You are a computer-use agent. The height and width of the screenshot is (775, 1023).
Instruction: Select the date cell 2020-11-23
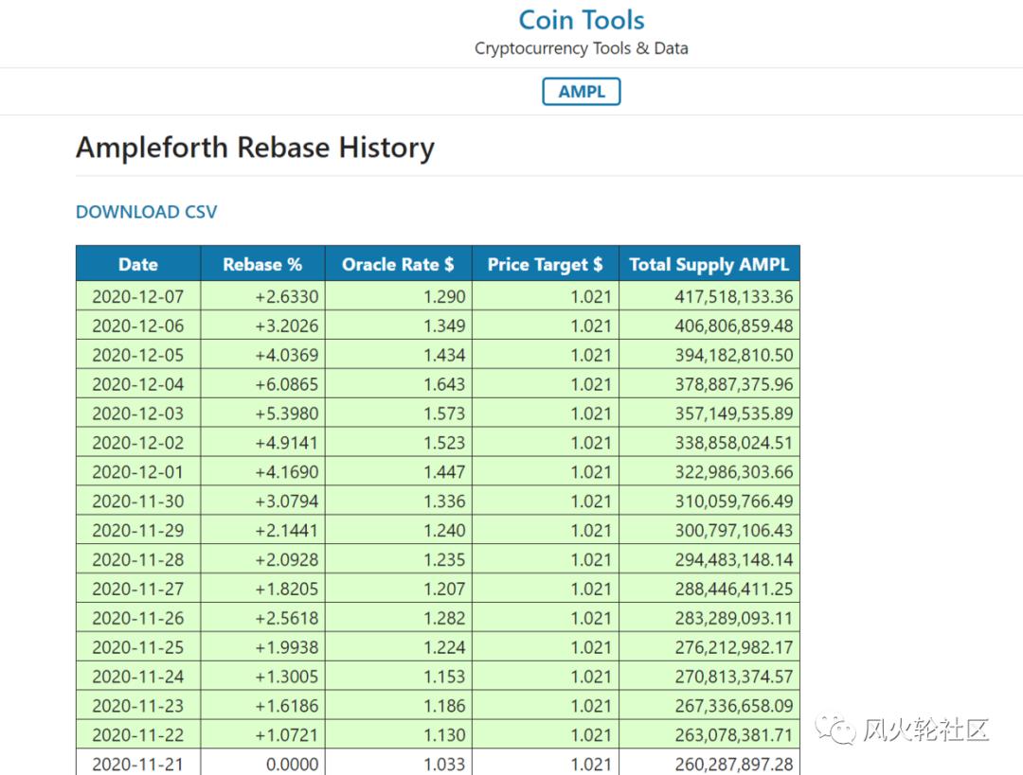coord(137,706)
